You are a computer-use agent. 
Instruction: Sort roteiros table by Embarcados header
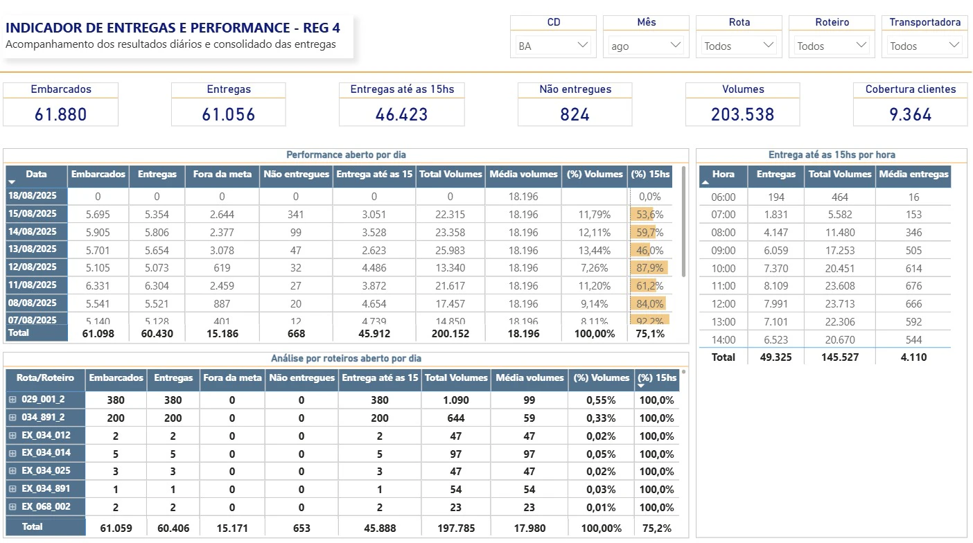pyautogui.click(x=117, y=378)
